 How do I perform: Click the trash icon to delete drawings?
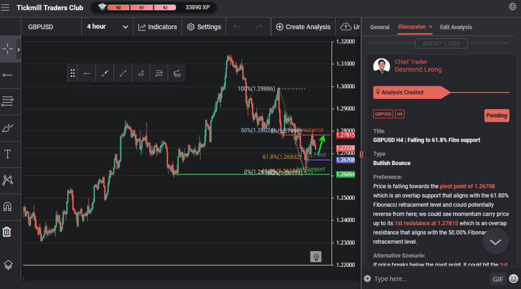7,232
